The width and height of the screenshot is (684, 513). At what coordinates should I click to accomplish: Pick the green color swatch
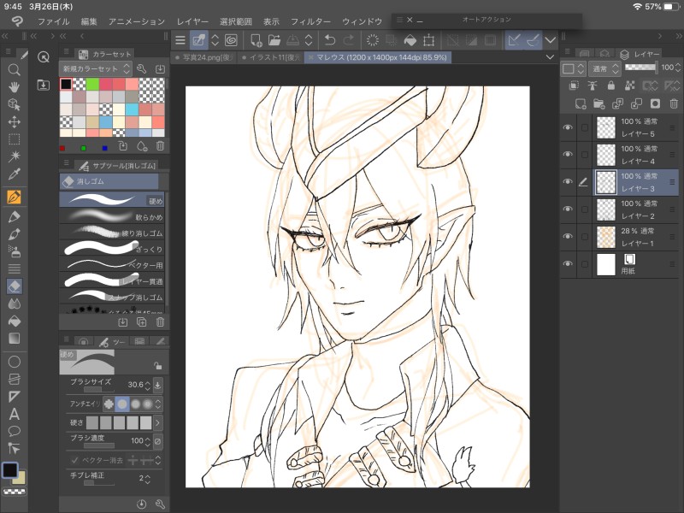[92, 84]
